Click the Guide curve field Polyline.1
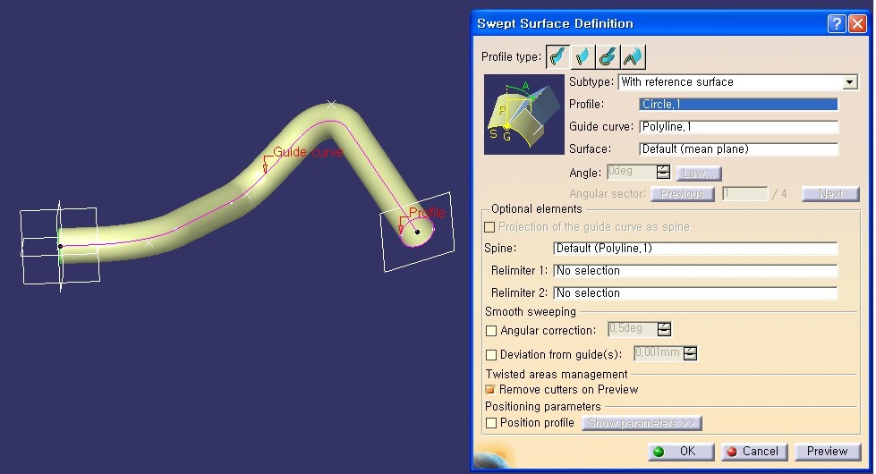Viewport: 876px width, 474px height. coord(738,127)
